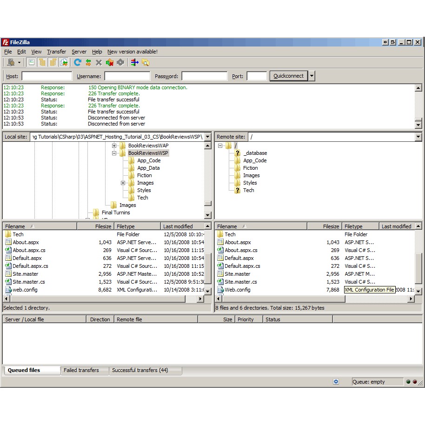
Task: Click the Disconnect from server icon
Action: pos(110,62)
